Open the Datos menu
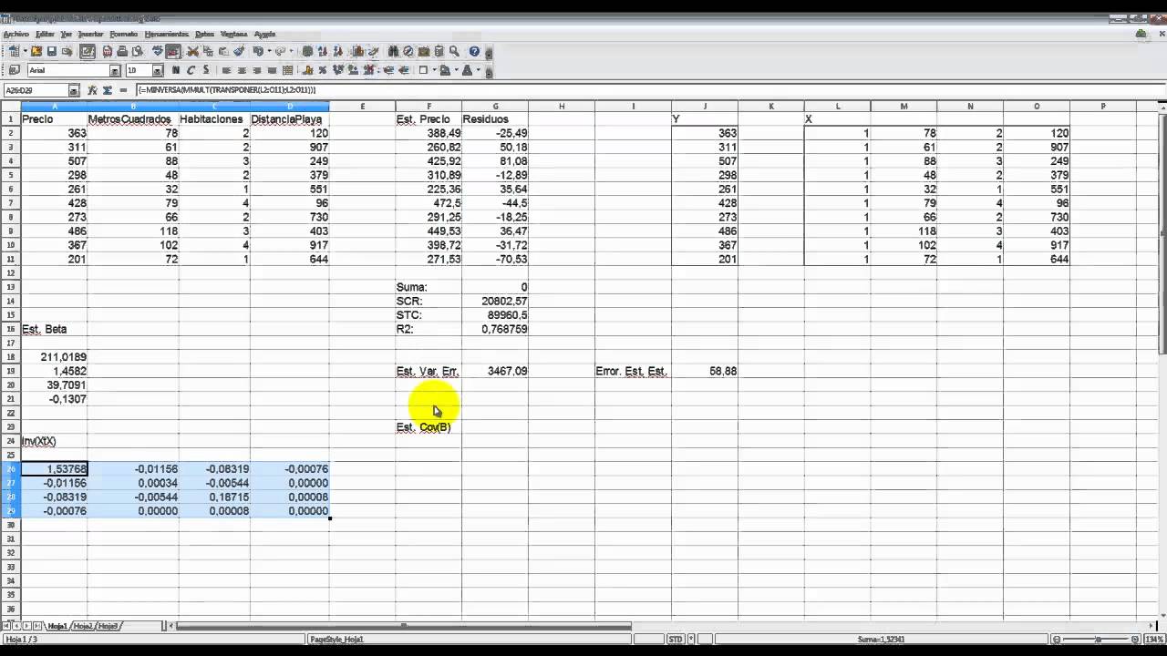The height and width of the screenshot is (656, 1167). pyautogui.click(x=204, y=34)
